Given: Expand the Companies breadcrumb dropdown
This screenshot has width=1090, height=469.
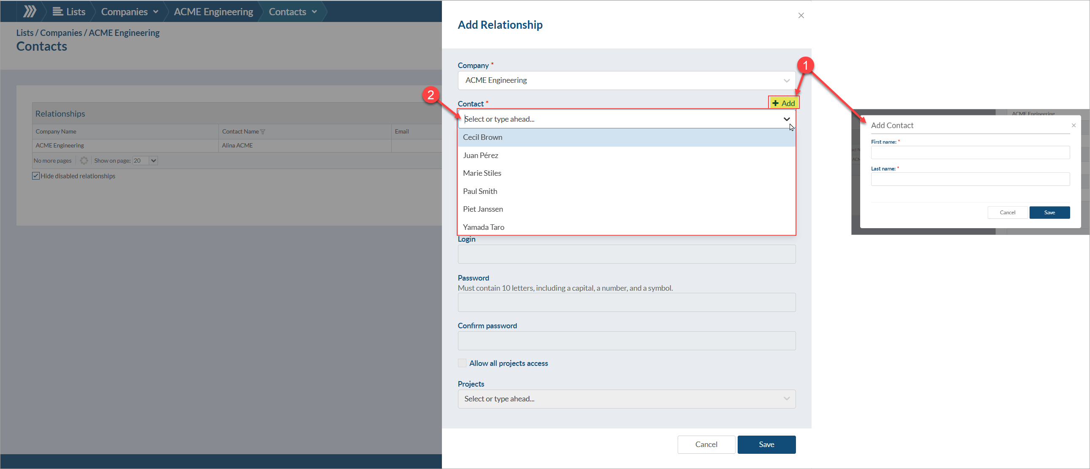Looking at the screenshot, I should pos(155,12).
